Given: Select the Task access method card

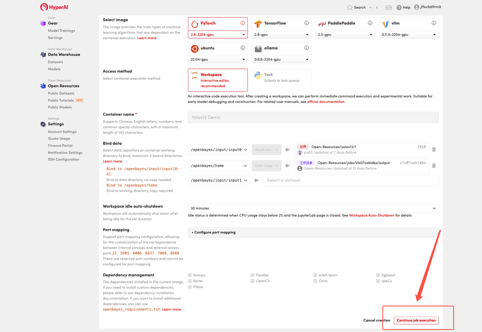Looking at the screenshot, I should tap(281, 77).
